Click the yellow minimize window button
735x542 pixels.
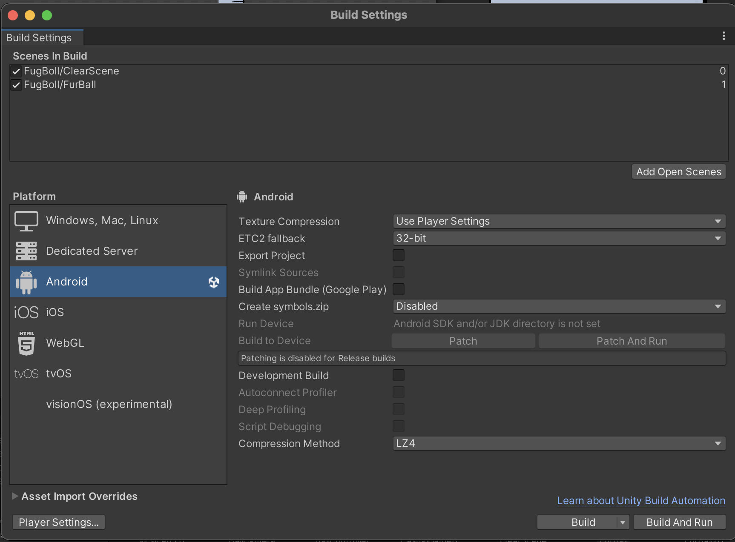tap(30, 15)
